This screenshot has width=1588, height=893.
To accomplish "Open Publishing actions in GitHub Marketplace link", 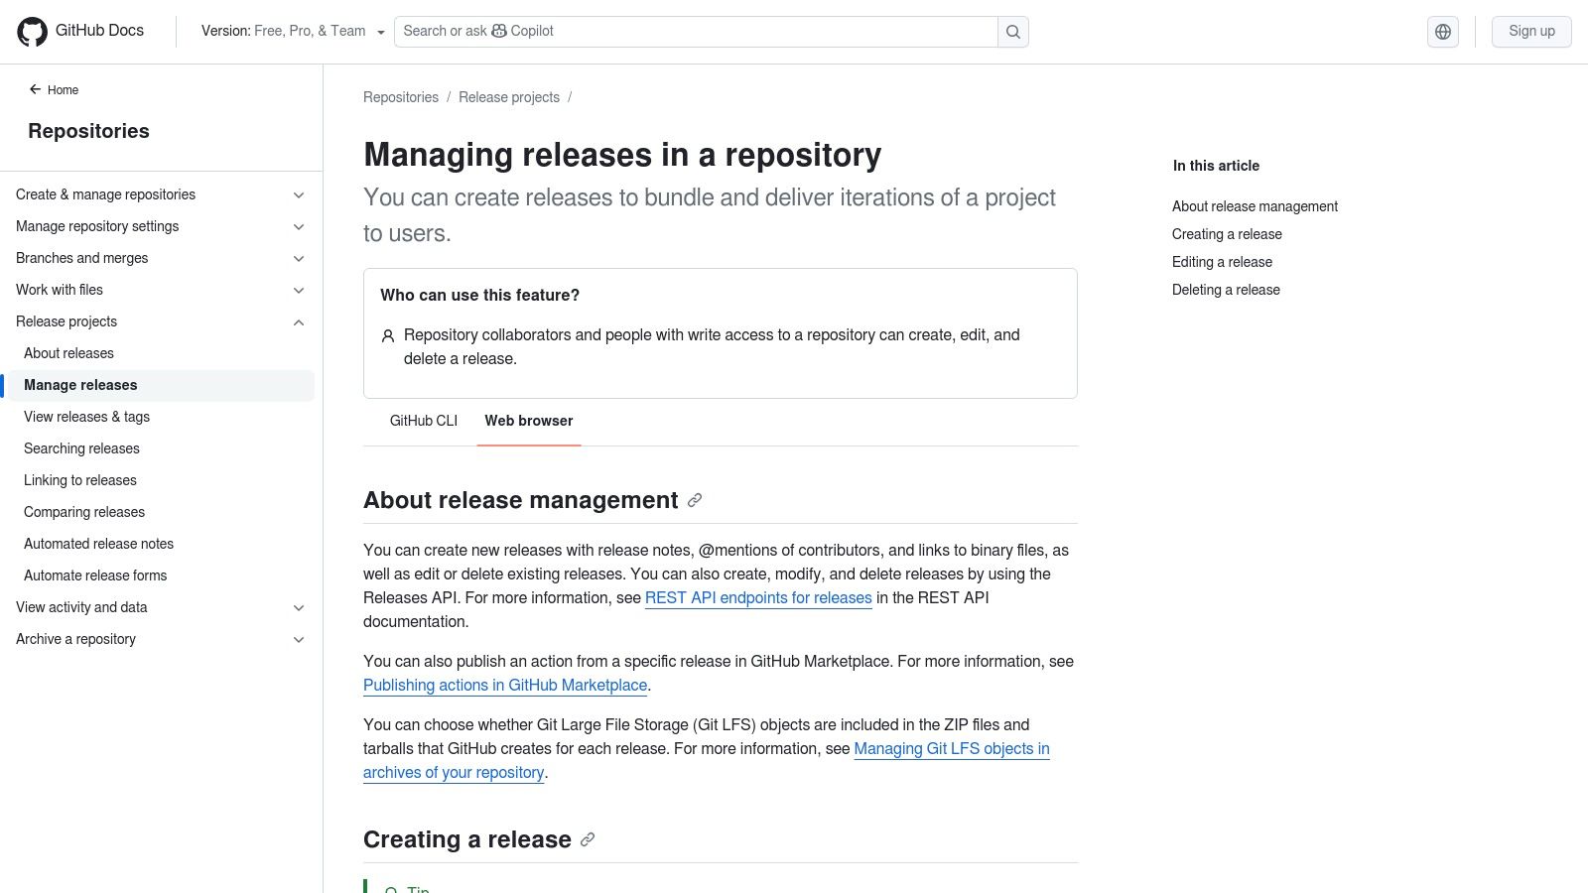I will click(x=505, y=686).
